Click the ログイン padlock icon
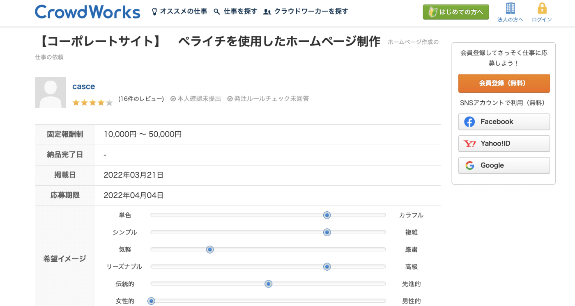 click(x=542, y=8)
